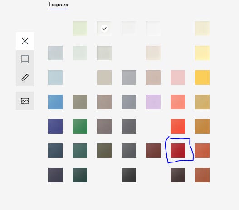Select the olive drab swatch
239x210 pixels.
104,151
